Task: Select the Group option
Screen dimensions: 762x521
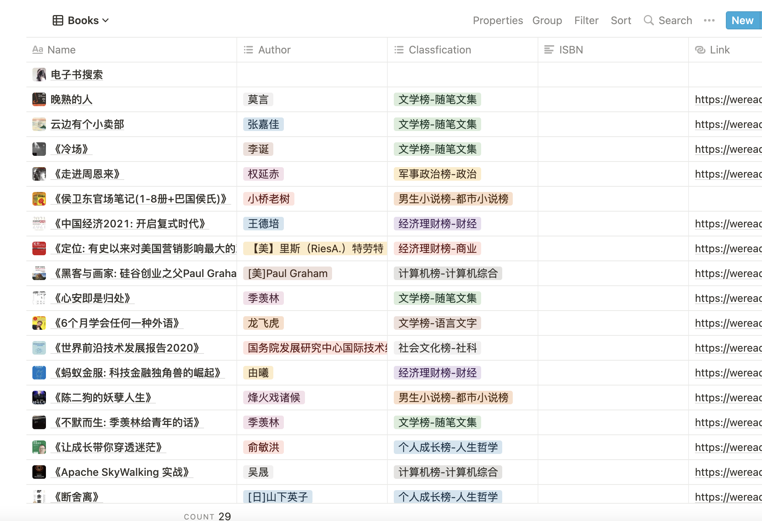Action: 547,20
